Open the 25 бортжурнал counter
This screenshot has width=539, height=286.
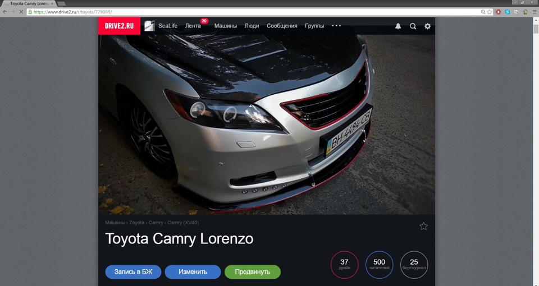click(x=414, y=265)
